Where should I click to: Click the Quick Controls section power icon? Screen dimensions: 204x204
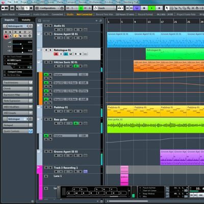tap(31, 131)
